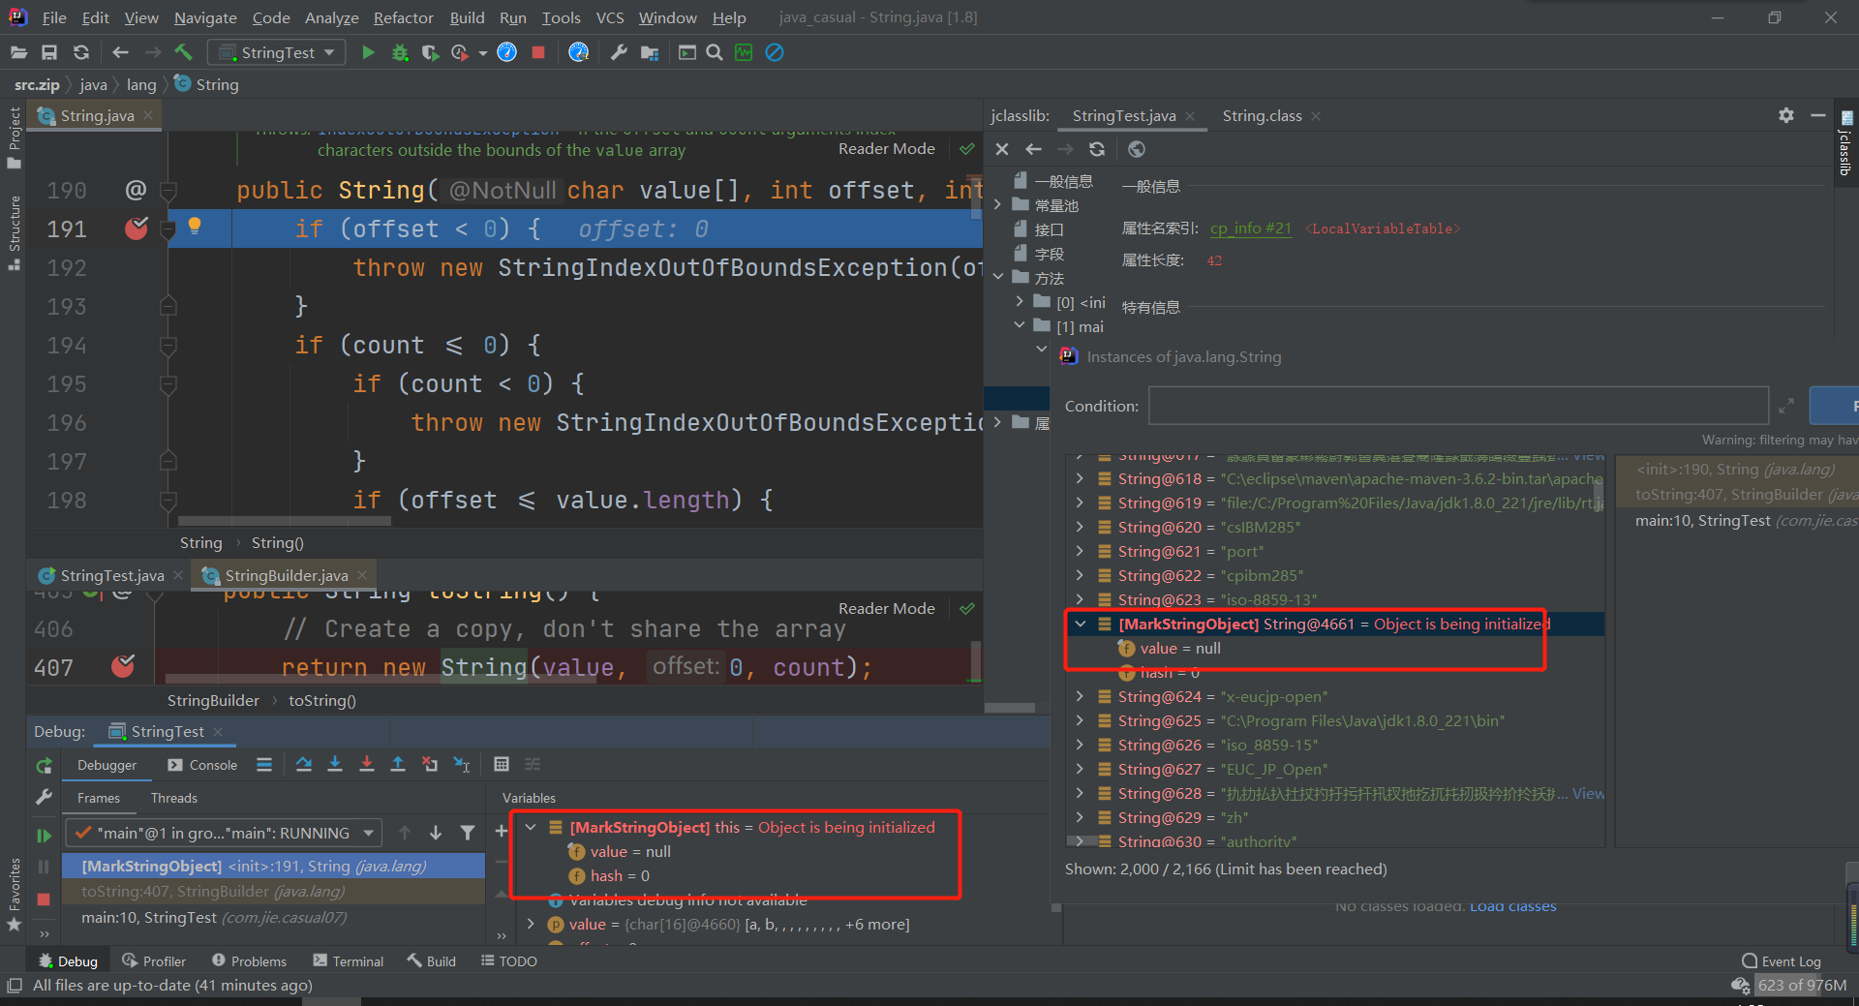Open the jclasslib globe browser icon

click(x=1137, y=149)
